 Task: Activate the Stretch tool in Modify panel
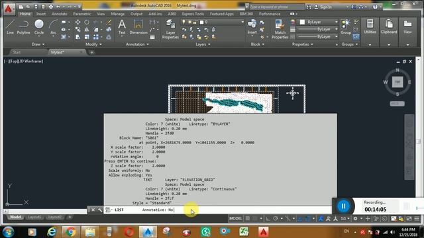(78, 37)
